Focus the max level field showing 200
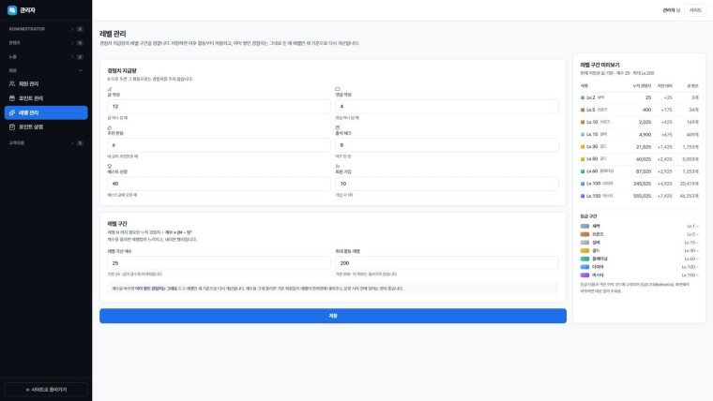The image size is (713, 401). (447, 263)
